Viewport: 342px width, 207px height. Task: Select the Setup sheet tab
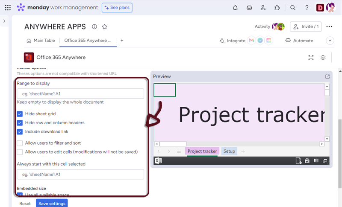pyautogui.click(x=229, y=151)
